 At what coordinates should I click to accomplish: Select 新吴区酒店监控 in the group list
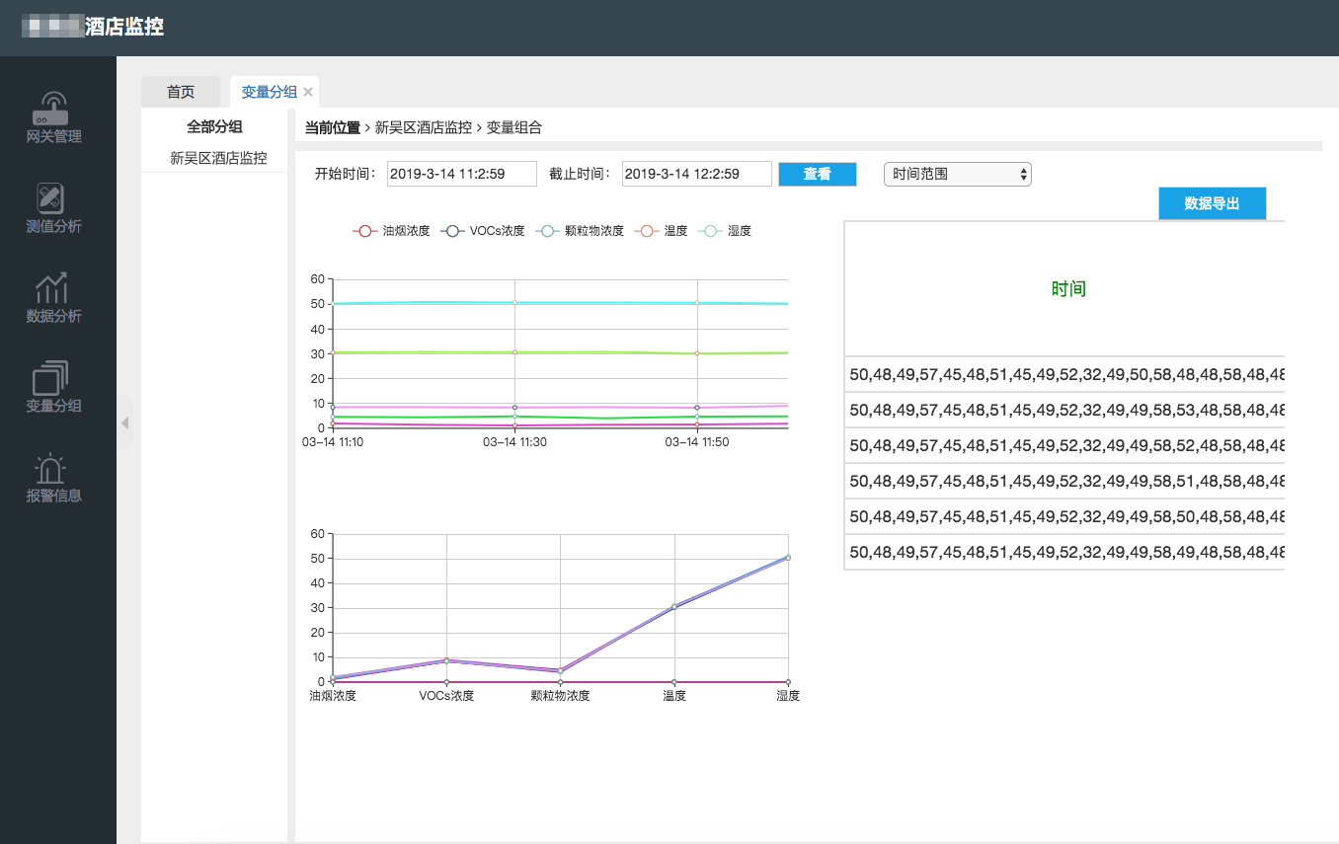point(218,158)
